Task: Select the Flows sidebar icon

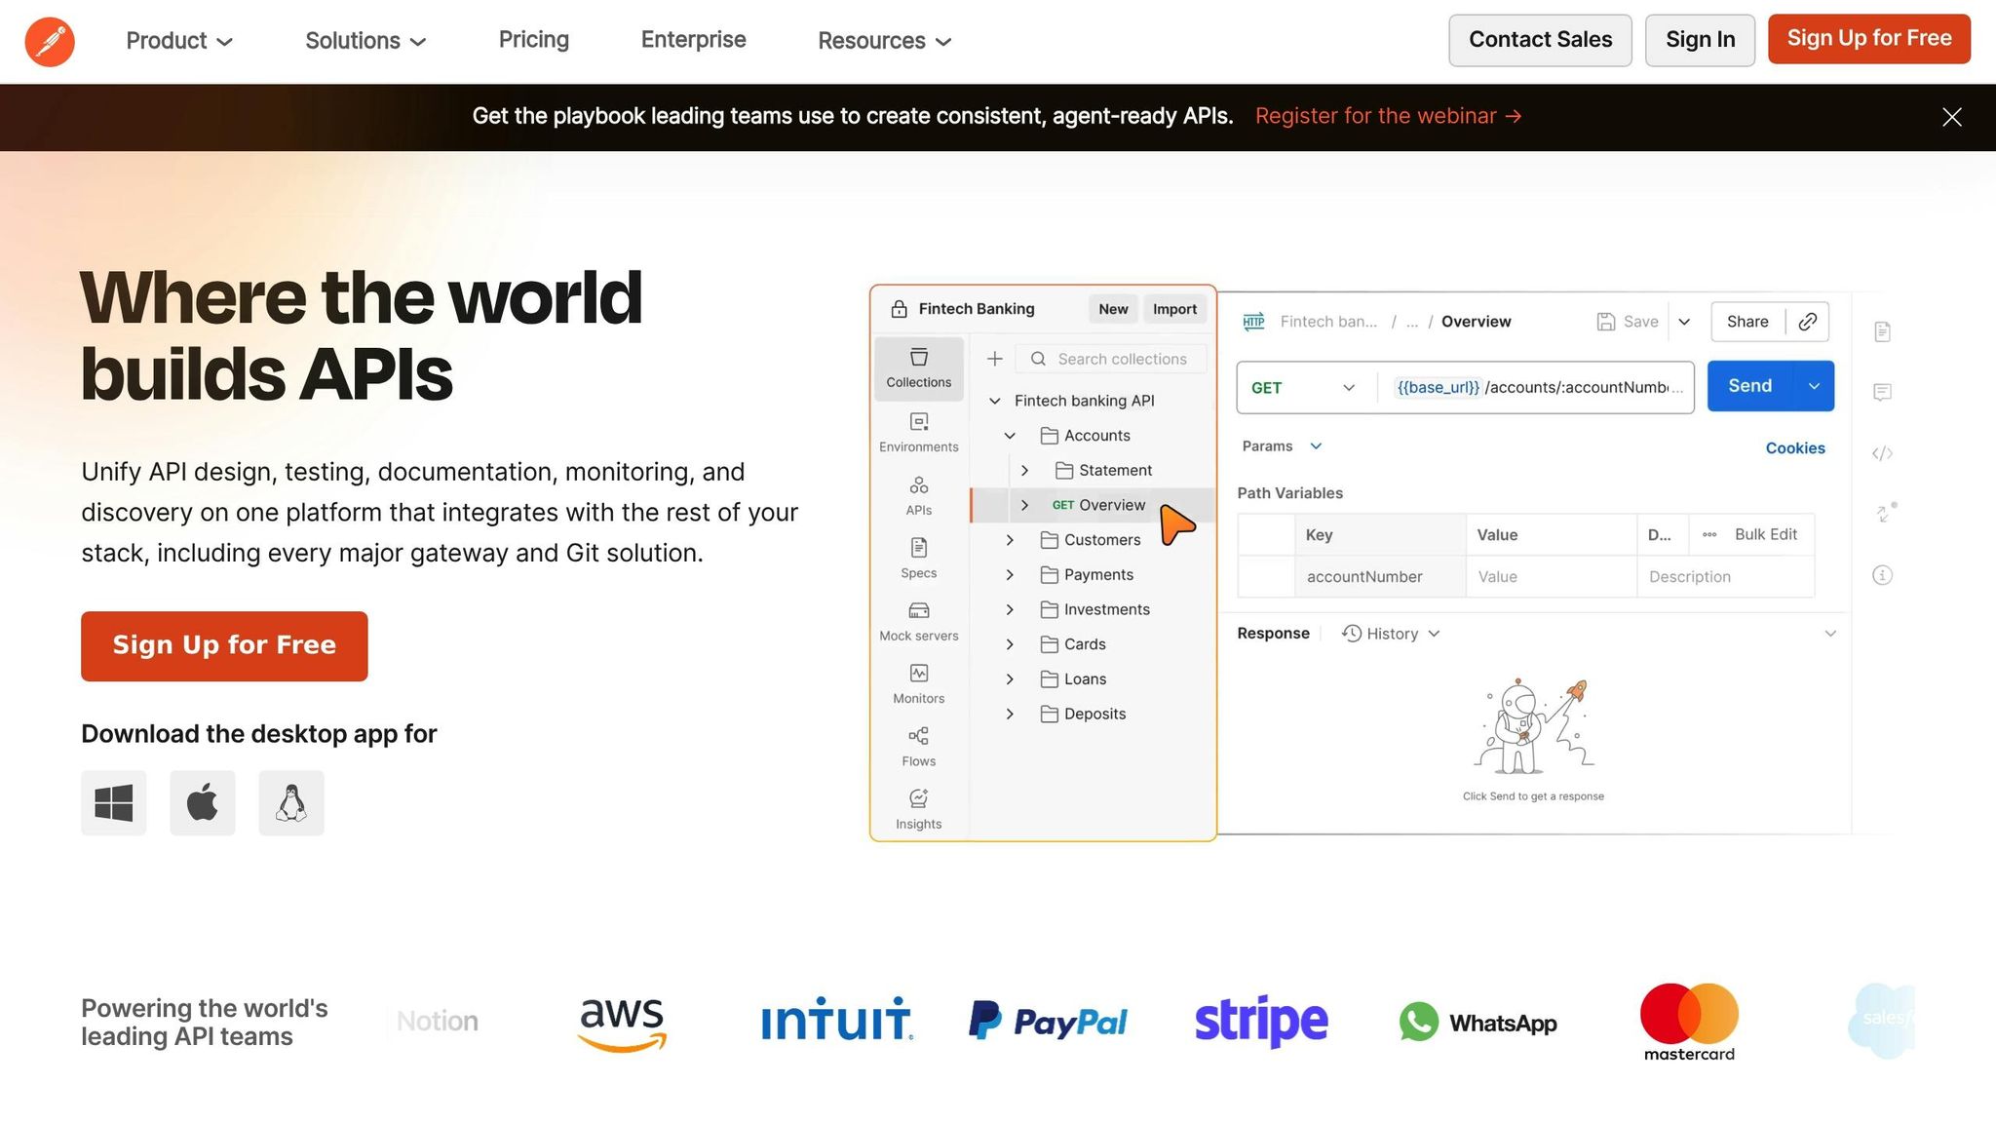Action: click(918, 747)
